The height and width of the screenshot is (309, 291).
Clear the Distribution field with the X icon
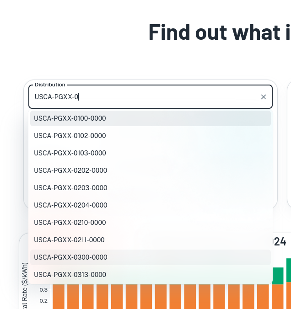pos(264,97)
